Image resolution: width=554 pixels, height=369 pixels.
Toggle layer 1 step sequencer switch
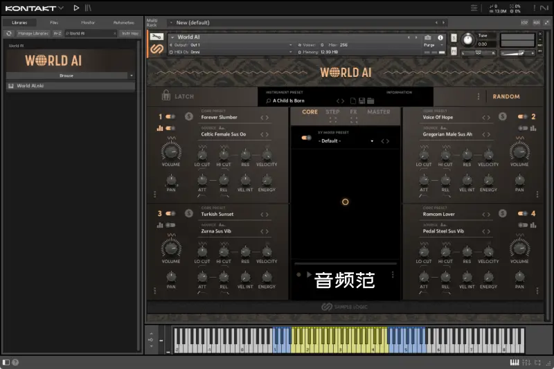[170, 128]
